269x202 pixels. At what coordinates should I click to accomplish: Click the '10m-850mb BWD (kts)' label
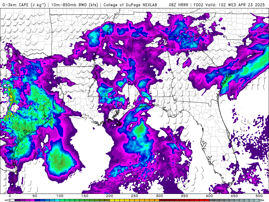[x=75, y=5]
